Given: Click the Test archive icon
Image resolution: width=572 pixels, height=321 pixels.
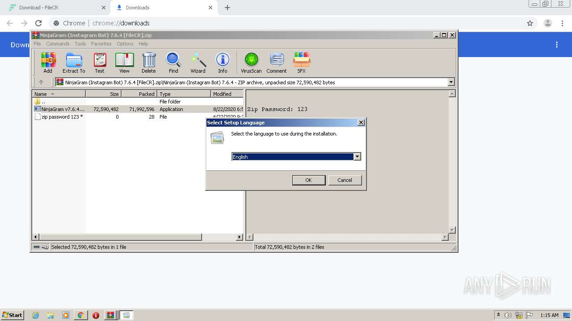Looking at the screenshot, I should 100,62.
